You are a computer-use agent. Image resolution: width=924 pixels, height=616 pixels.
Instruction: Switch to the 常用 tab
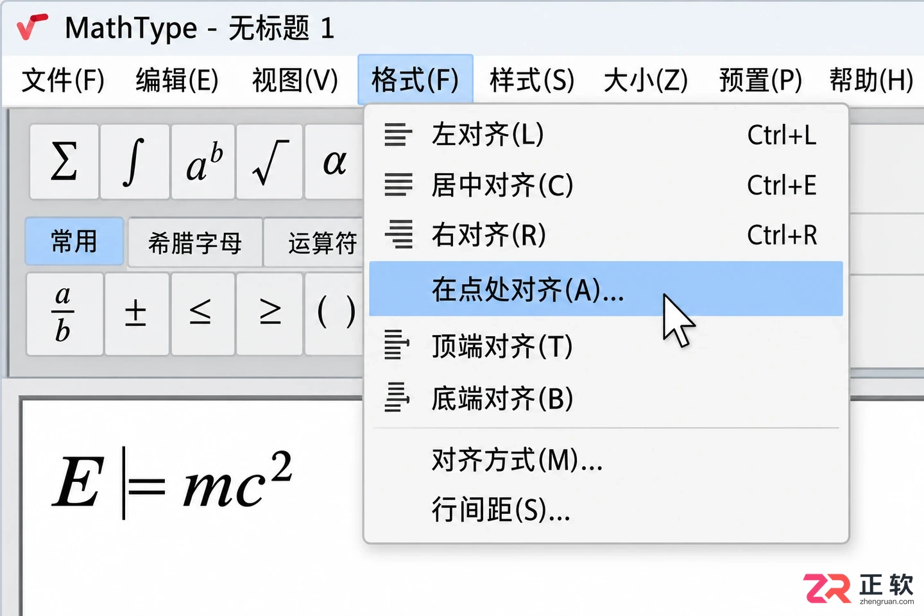click(74, 242)
